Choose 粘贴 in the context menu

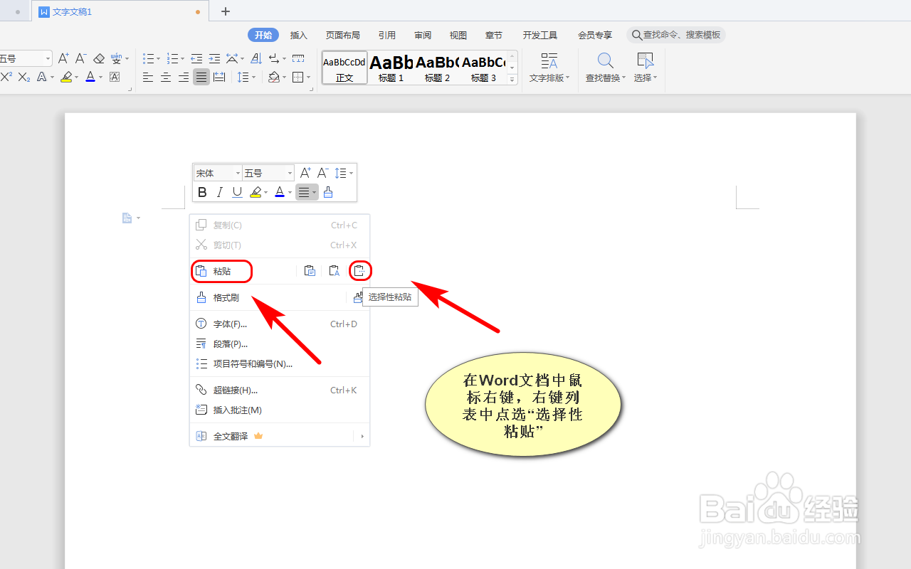click(x=222, y=271)
